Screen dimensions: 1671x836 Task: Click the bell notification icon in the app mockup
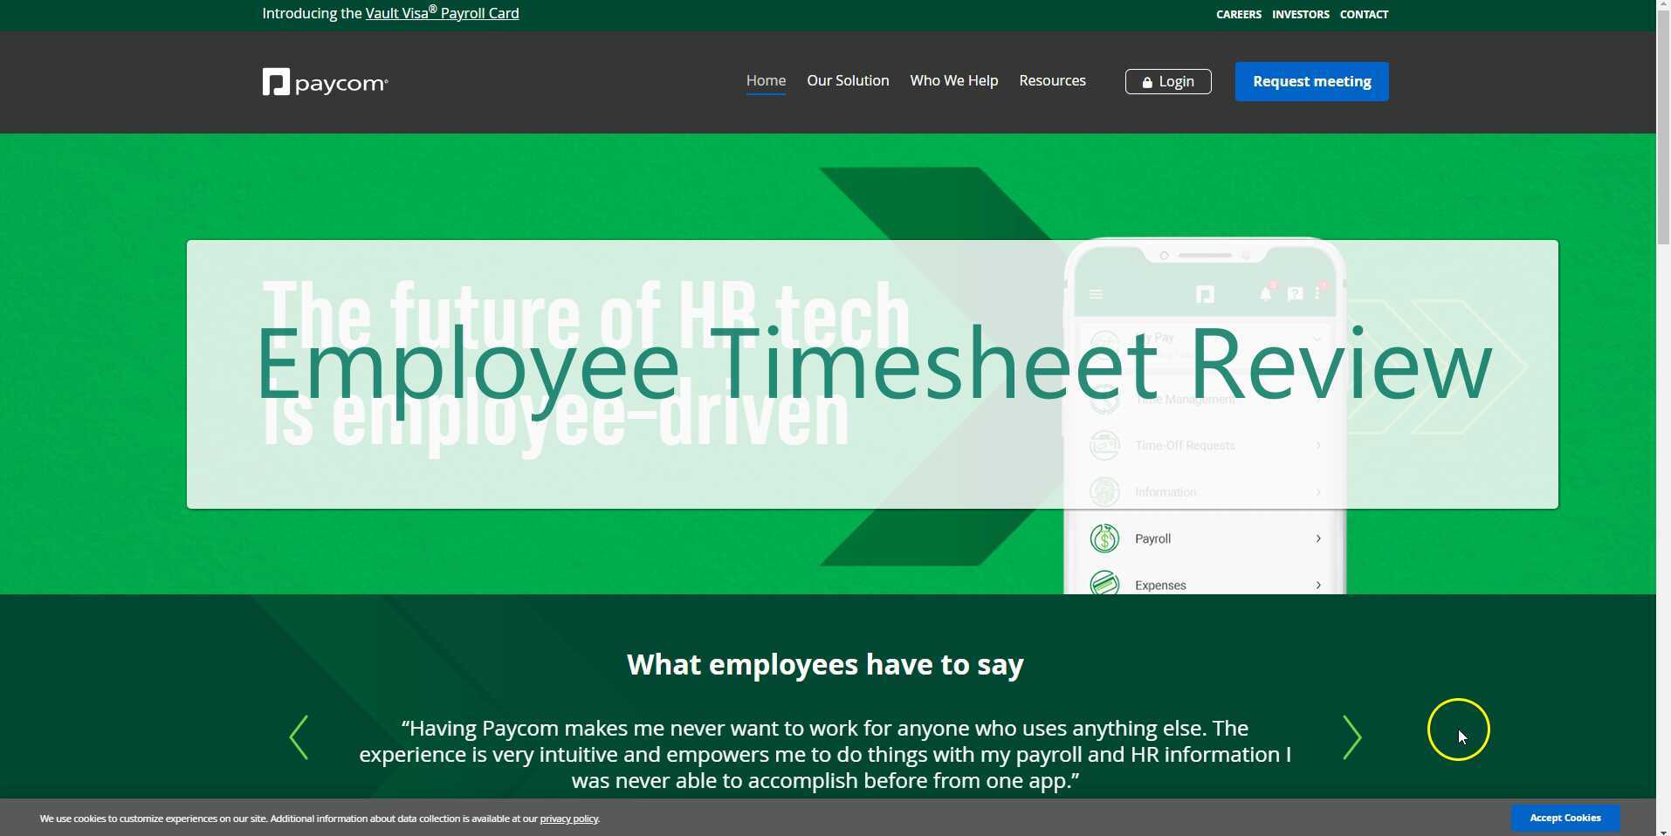point(1266,293)
